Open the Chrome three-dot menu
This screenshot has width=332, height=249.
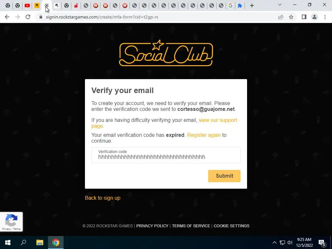coord(325,17)
